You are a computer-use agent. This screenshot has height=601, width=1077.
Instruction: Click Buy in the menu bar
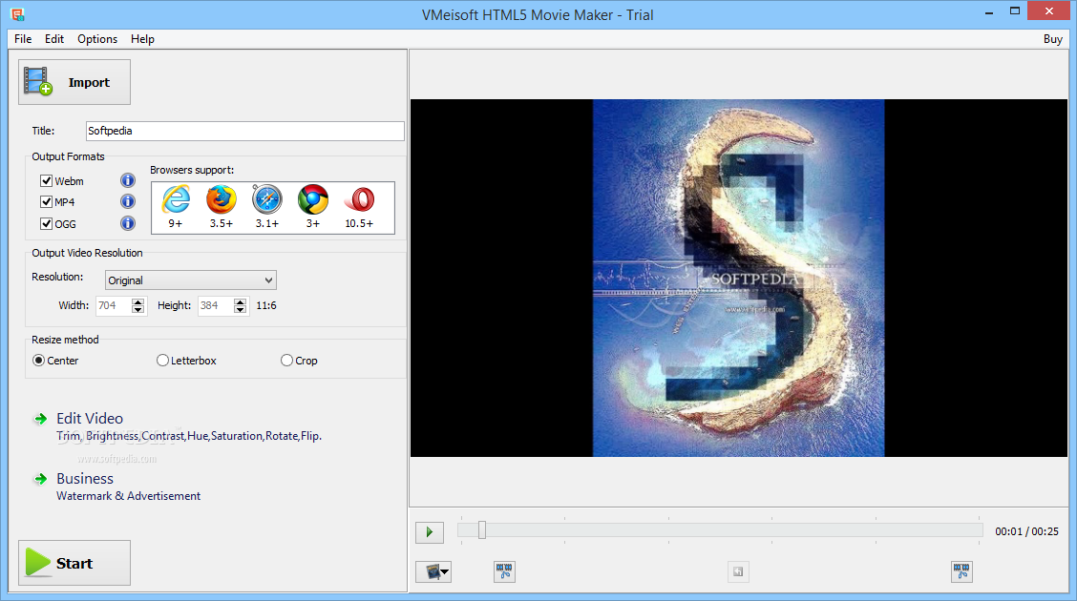click(1052, 39)
